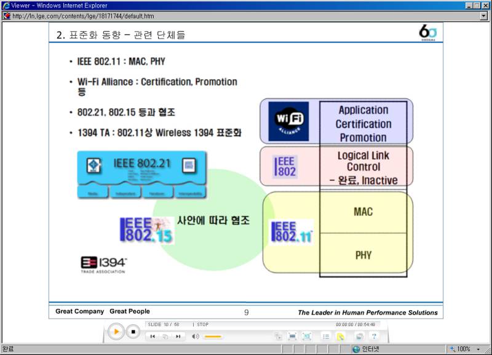The width and height of the screenshot is (492, 355).
Task: Click the '1394 TA' Wireless 1394 bullet
Action: coord(159,132)
